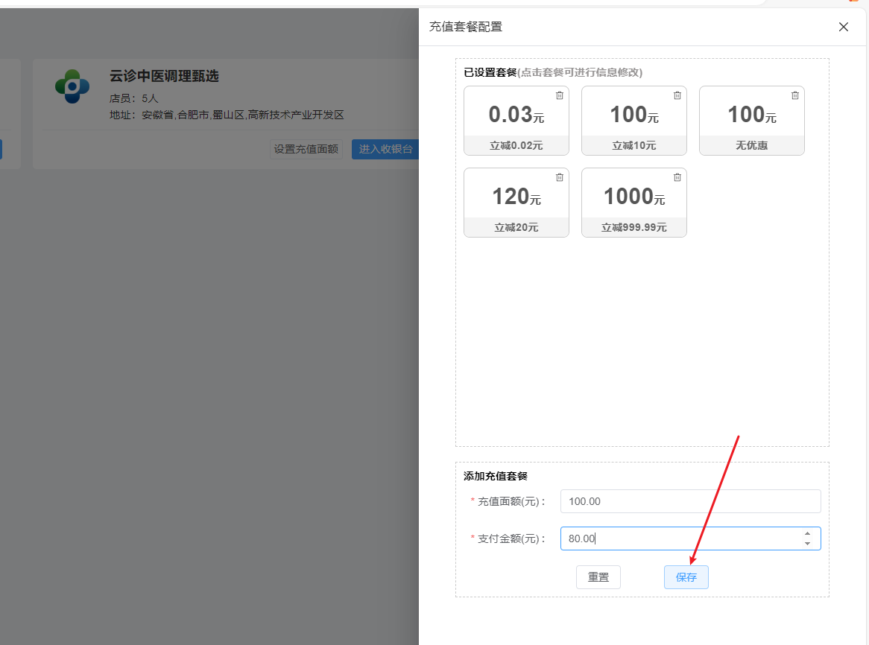Viewport: 869px width, 645px height.
Task: Enter the cashier via 进入收银台
Action: (x=385, y=149)
